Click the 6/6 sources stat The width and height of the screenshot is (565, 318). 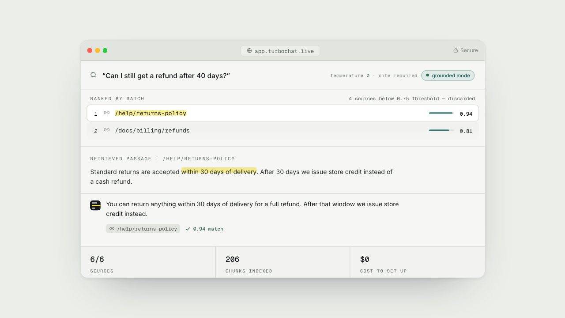tap(148, 262)
